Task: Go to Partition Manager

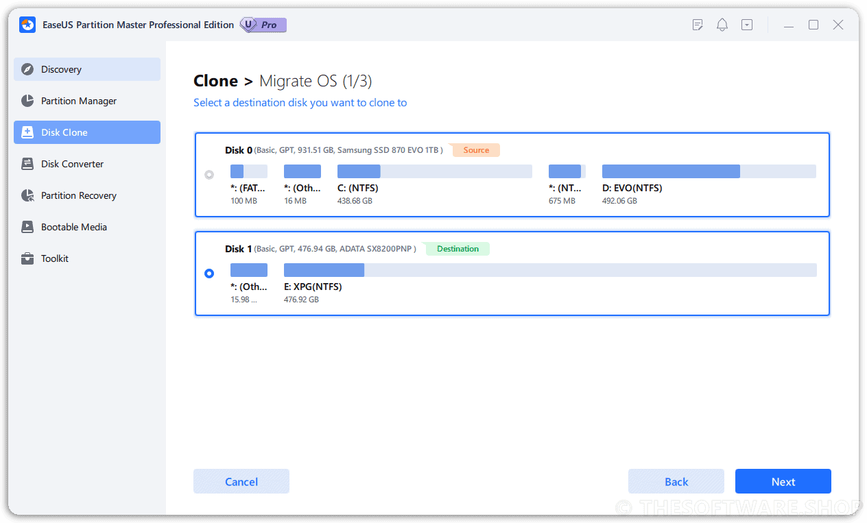Action: pos(87,101)
